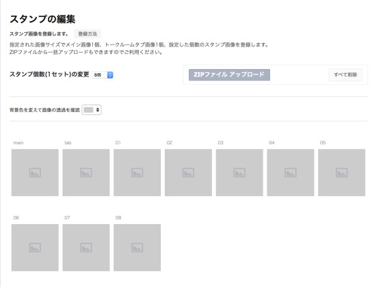This screenshot has width=383, height=287.
Task: Click the 背景色を変えて画像の透過を確認 label
Action: 44,110
